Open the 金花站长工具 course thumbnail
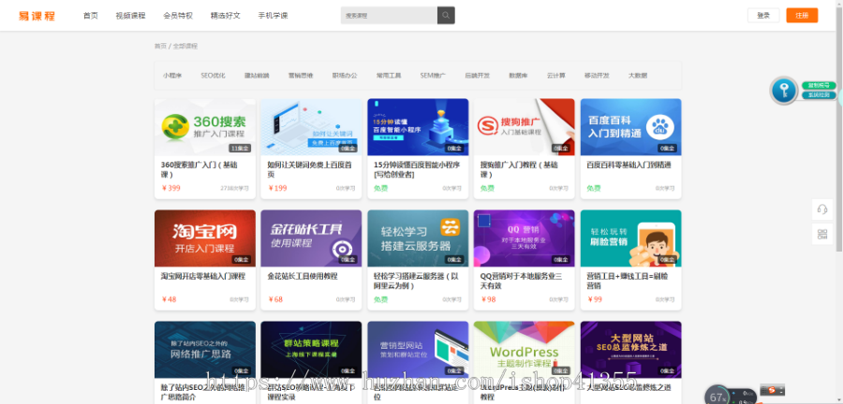Screen dimensions: 843x404 [x=311, y=238]
